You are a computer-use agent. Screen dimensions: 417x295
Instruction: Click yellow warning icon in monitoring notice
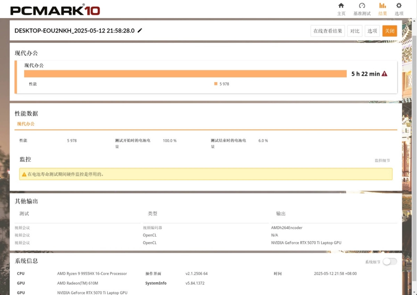(x=24, y=174)
